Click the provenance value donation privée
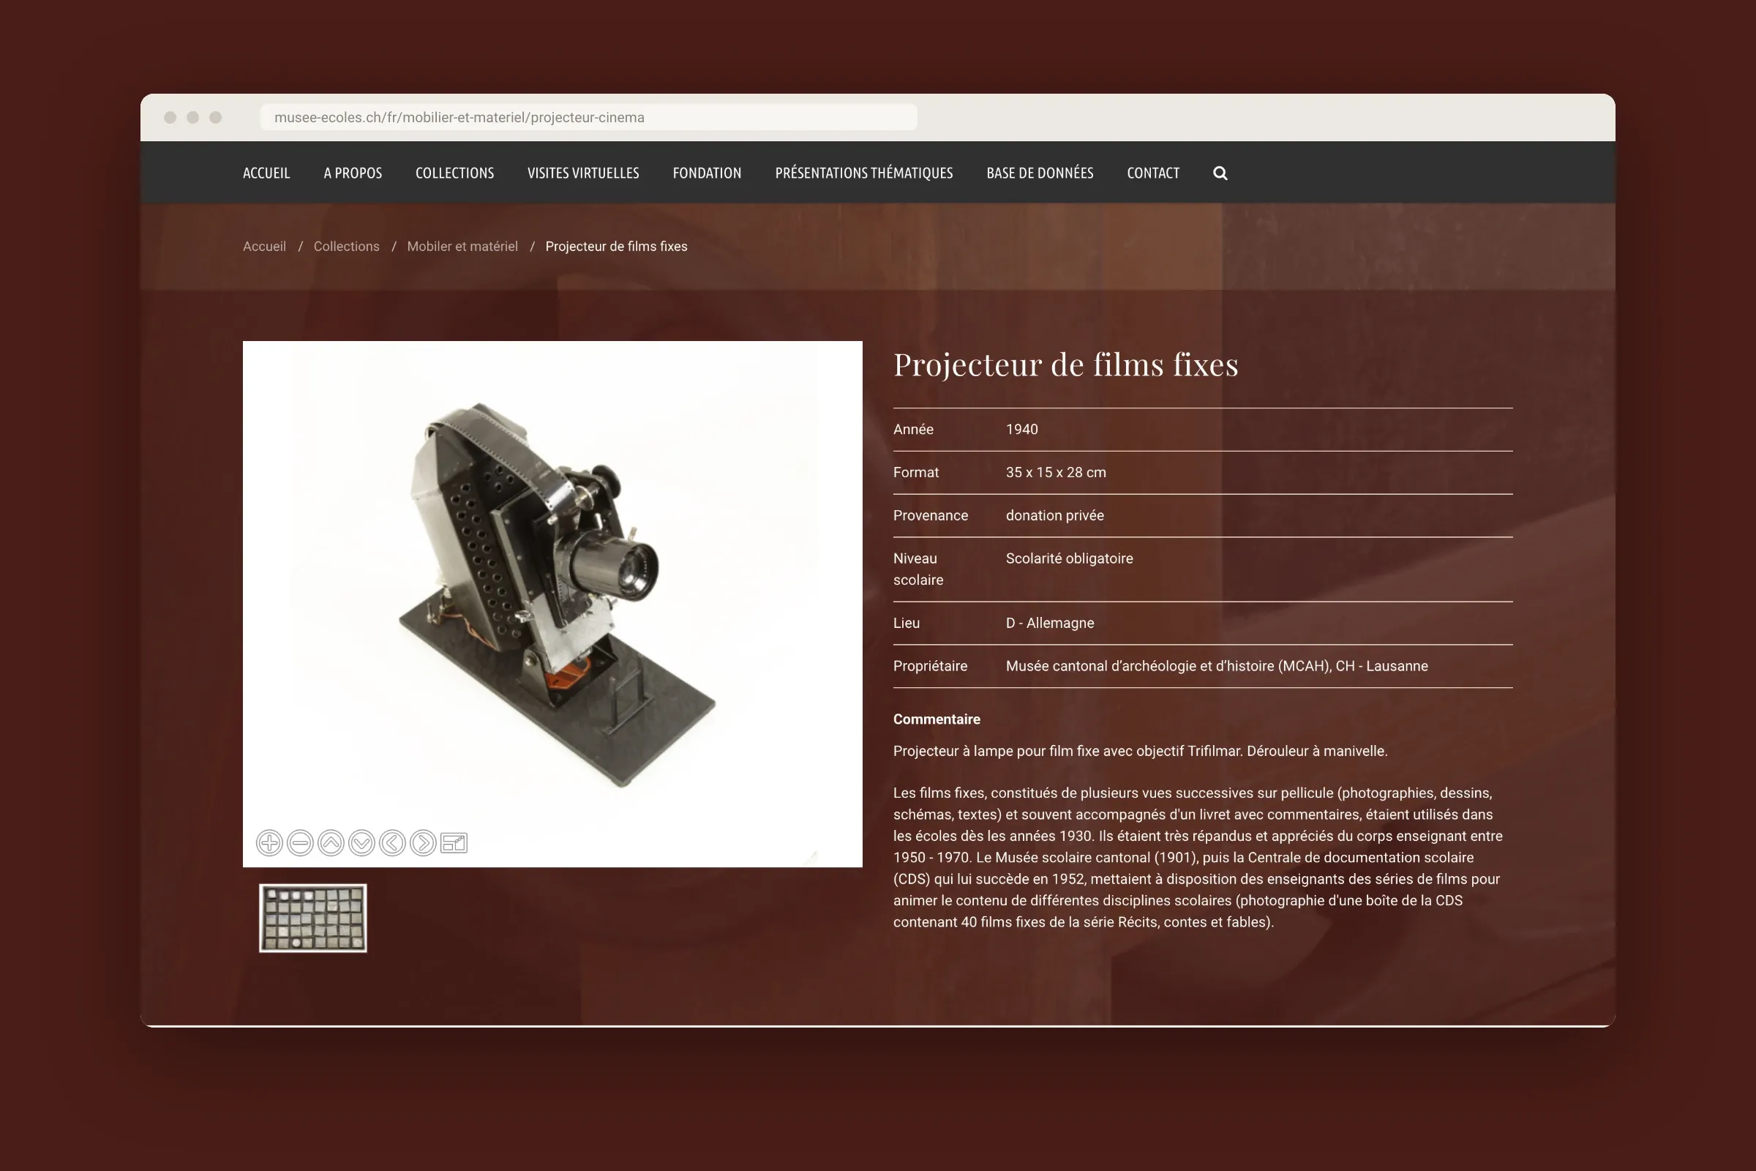 coord(1055,515)
